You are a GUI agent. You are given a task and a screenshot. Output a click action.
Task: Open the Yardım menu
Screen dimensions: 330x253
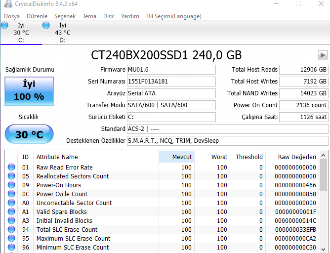pos(130,16)
